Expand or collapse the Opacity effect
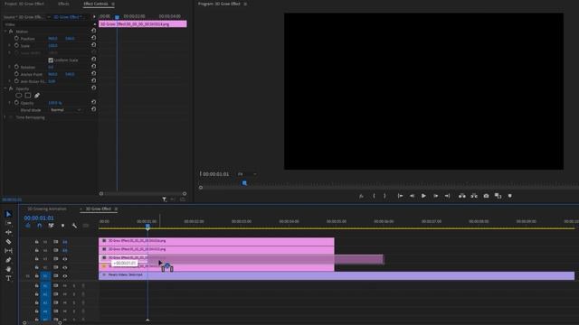Viewport: 579px width, 325px height. click(x=5, y=88)
